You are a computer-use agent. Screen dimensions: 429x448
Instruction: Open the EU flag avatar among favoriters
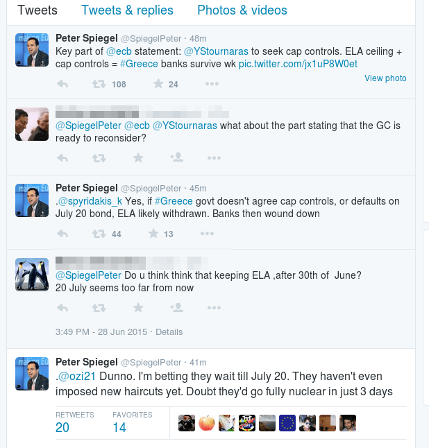(x=287, y=423)
